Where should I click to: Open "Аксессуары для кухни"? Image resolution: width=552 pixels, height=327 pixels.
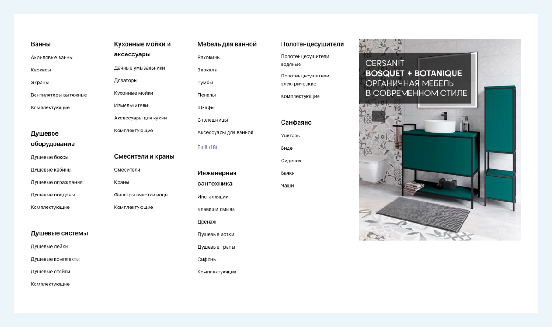140,118
